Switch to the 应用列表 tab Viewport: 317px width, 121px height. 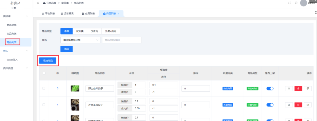88,14
